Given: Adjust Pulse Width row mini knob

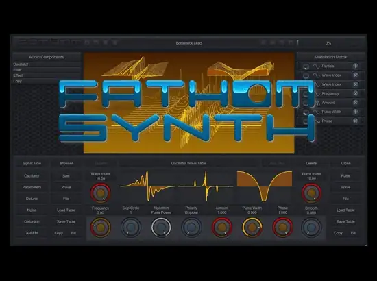Looking at the screenshot, I should coord(306,112).
